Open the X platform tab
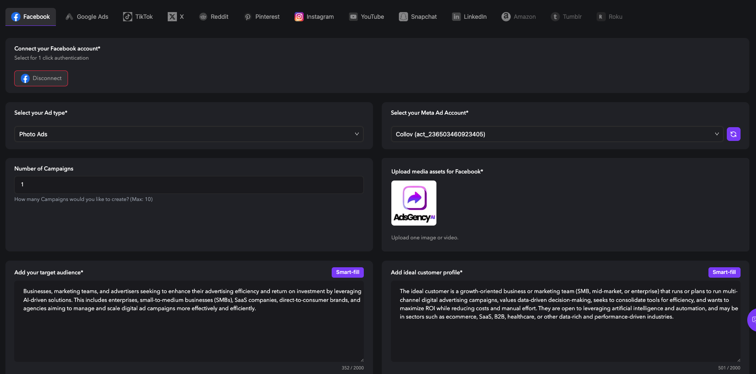 point(176,17)
